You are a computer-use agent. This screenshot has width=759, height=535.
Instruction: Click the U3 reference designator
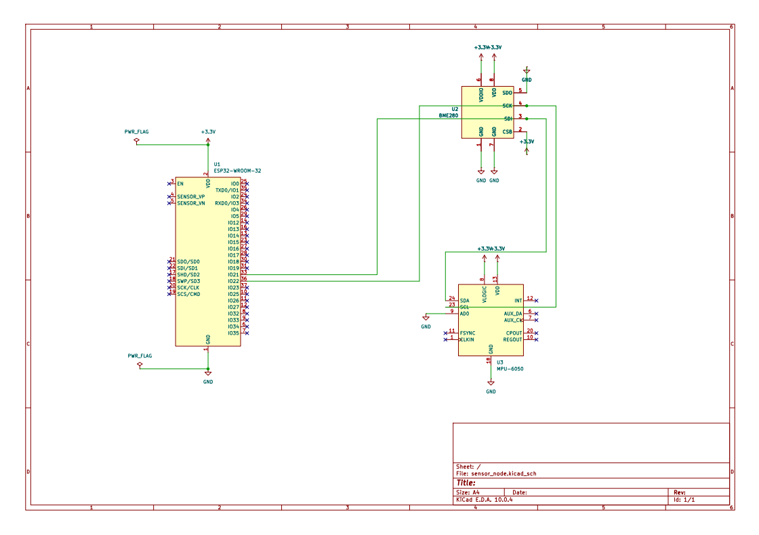pyautogui.click(x=499, y=362)
